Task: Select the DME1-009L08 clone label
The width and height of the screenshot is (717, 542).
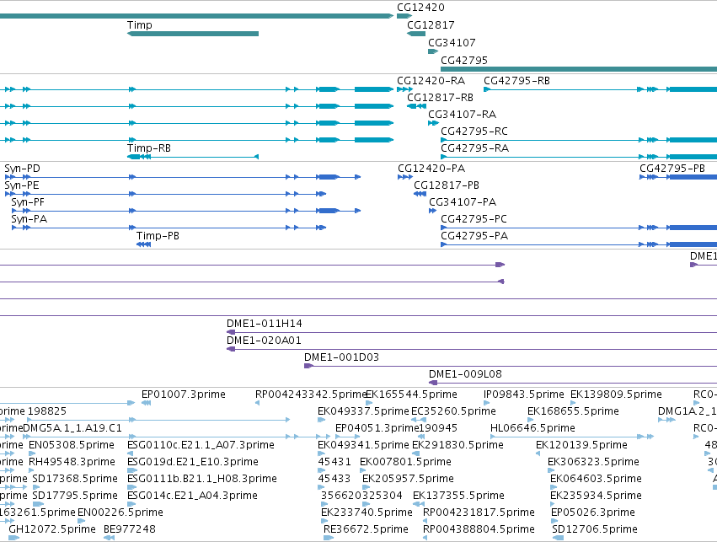Action: click(465, 374)
